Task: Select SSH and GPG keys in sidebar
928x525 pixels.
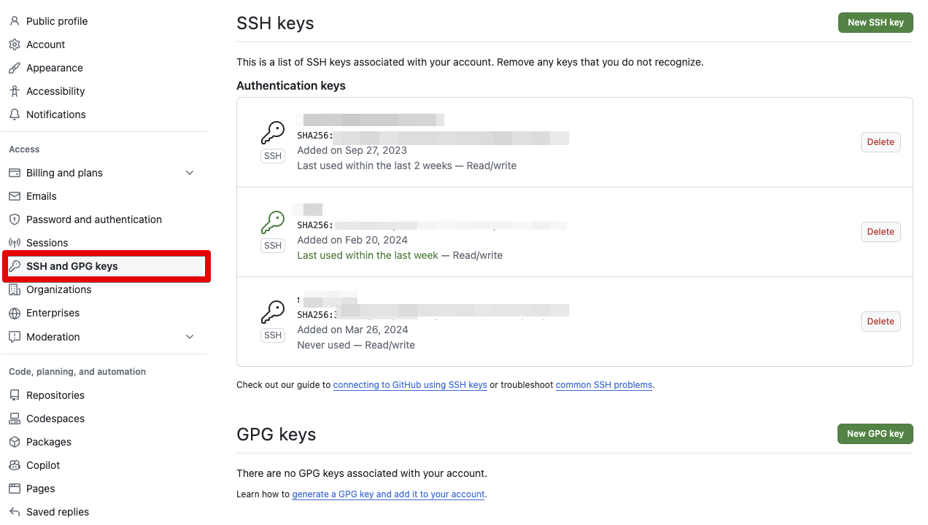Action: tap(73, 266)
